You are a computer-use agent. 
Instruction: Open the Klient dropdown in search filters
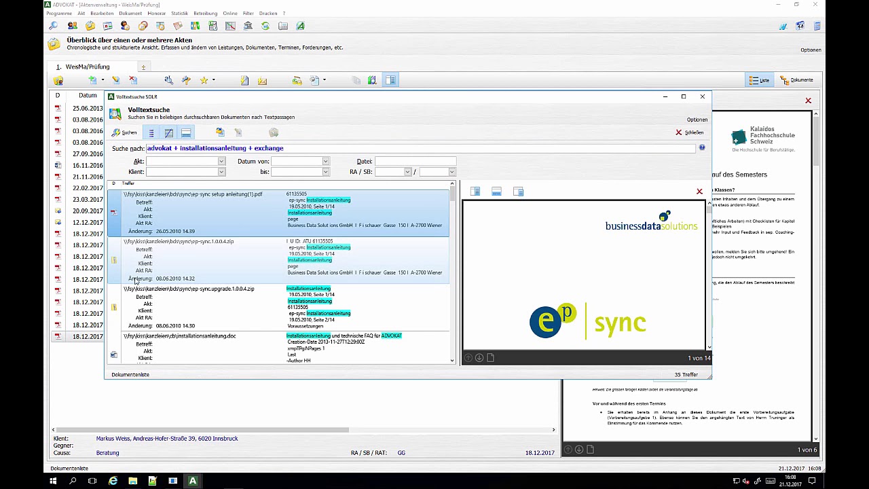(221, 172)
